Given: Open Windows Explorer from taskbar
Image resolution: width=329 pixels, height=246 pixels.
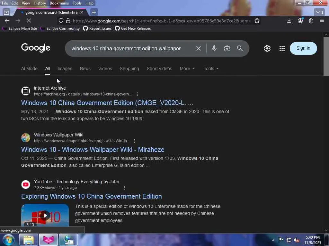Looking at the screenshot, I should 28,240.
